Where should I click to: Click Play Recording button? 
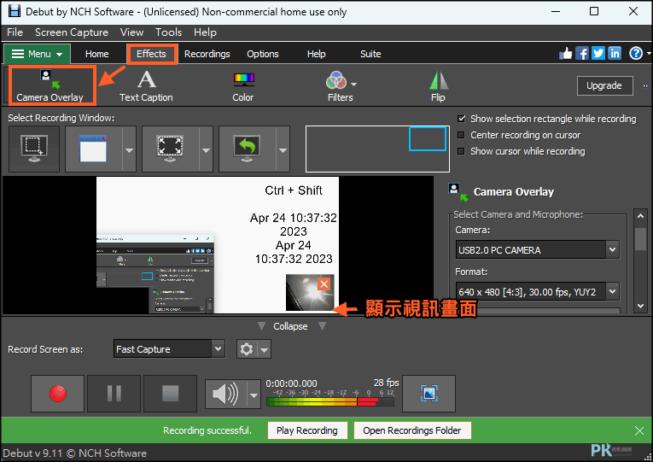(307, 430)
